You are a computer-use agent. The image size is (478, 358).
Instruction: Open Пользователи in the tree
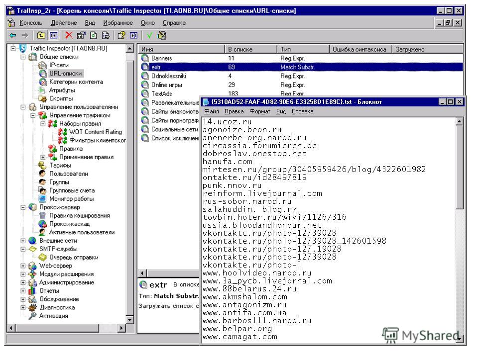pyautogui.click(x=69, y=174)
